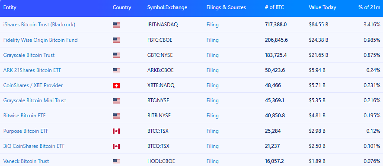Click US flag next to Bitwise Bitcoin ETF

click(x=116, y=116)
